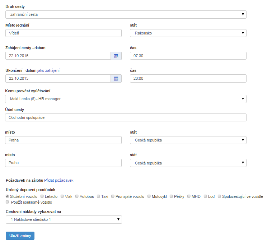
Task: Expand the Cestovní náklady cost center dropdown
Action: click(64, 219)
